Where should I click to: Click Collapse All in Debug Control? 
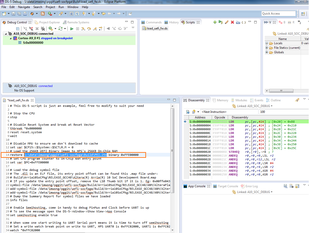18,29
